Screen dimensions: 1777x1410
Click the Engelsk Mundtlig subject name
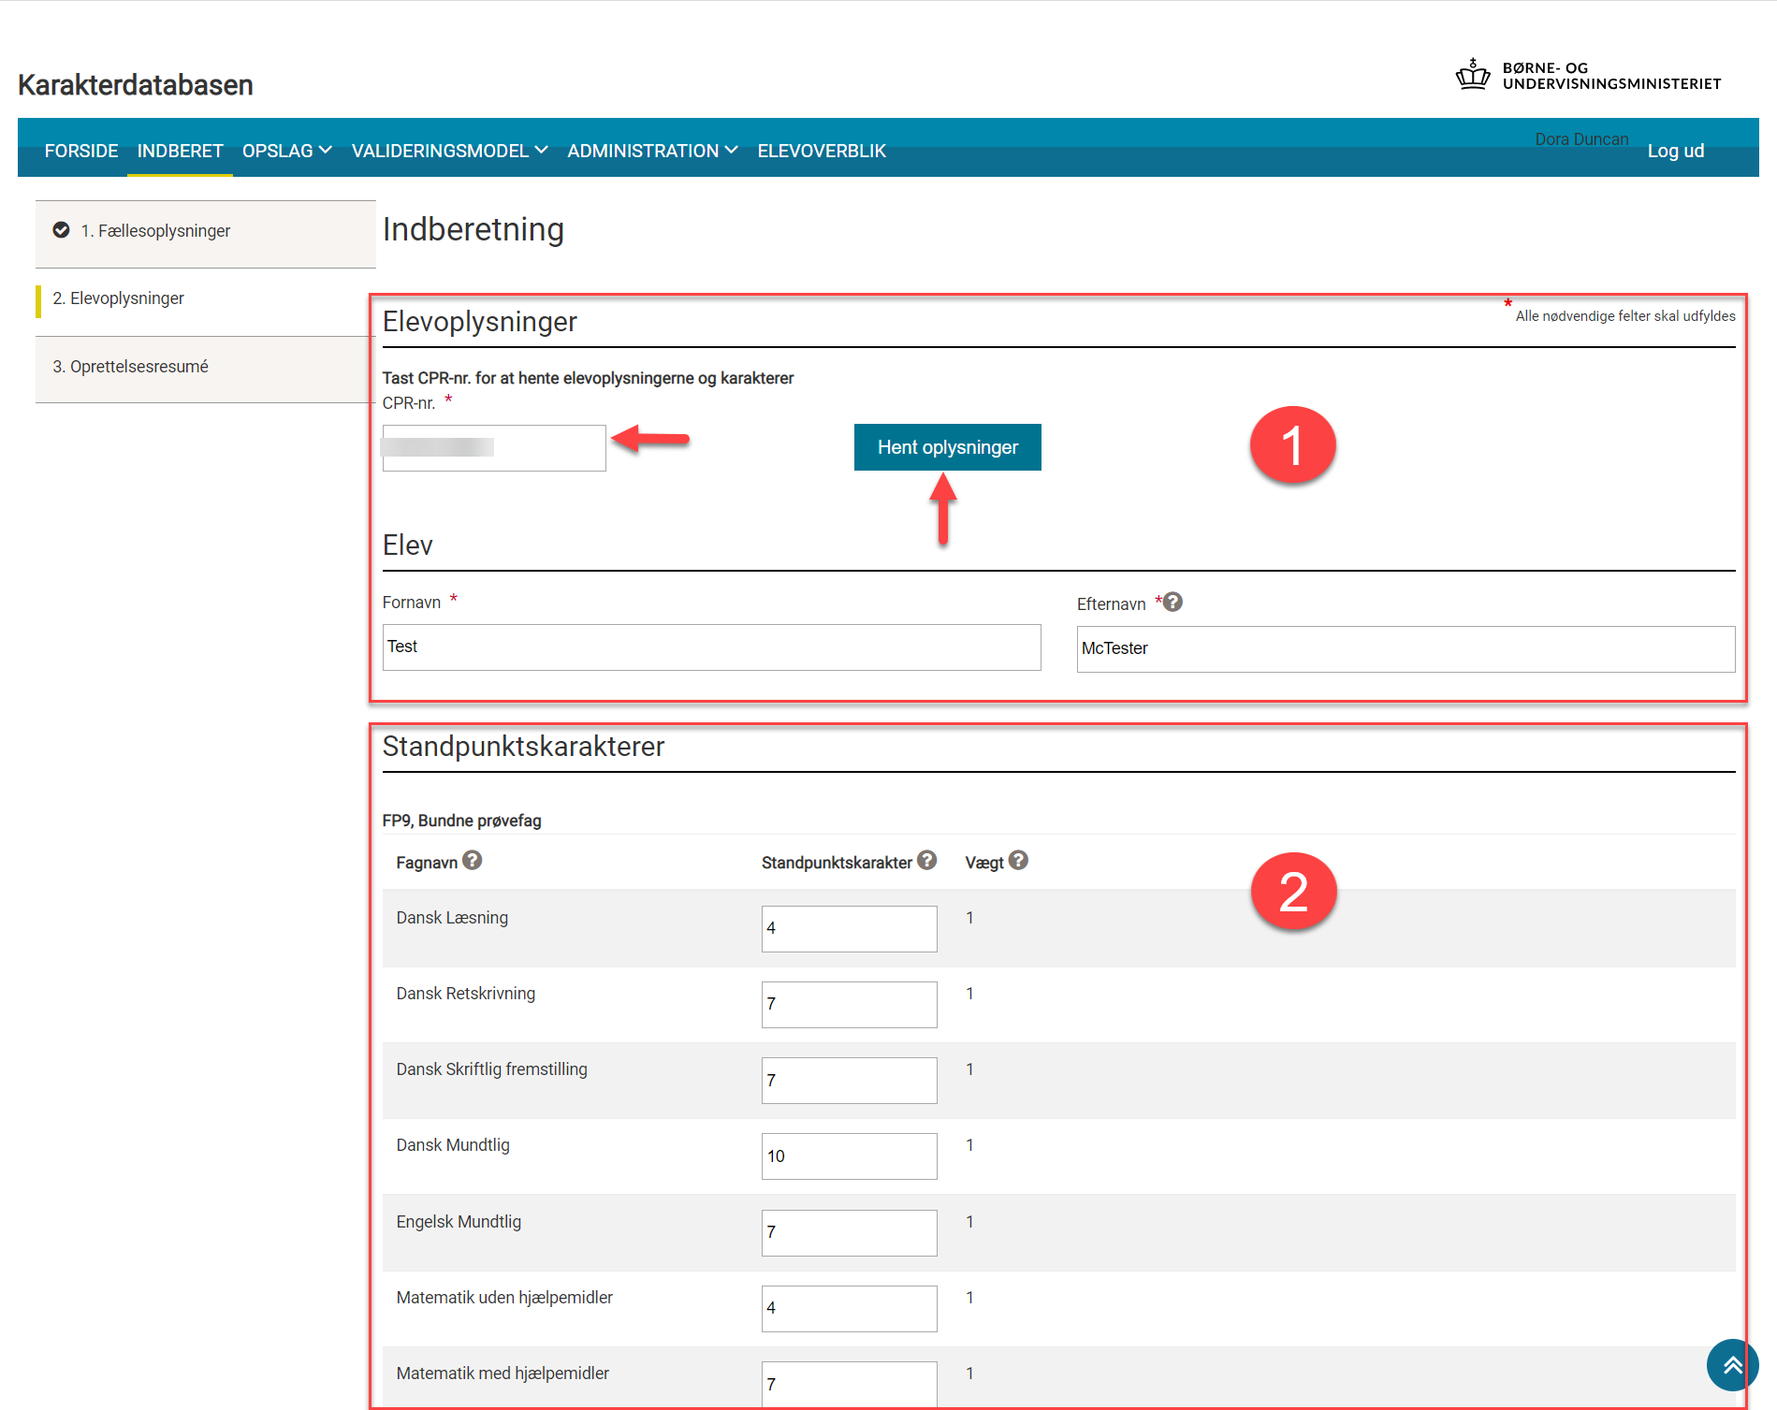tap(459, 1222)
